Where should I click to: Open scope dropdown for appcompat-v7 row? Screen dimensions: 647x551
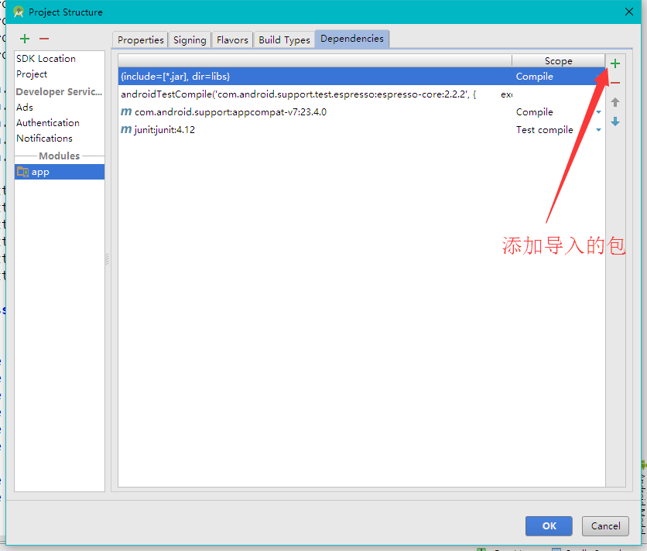point(598,112)
